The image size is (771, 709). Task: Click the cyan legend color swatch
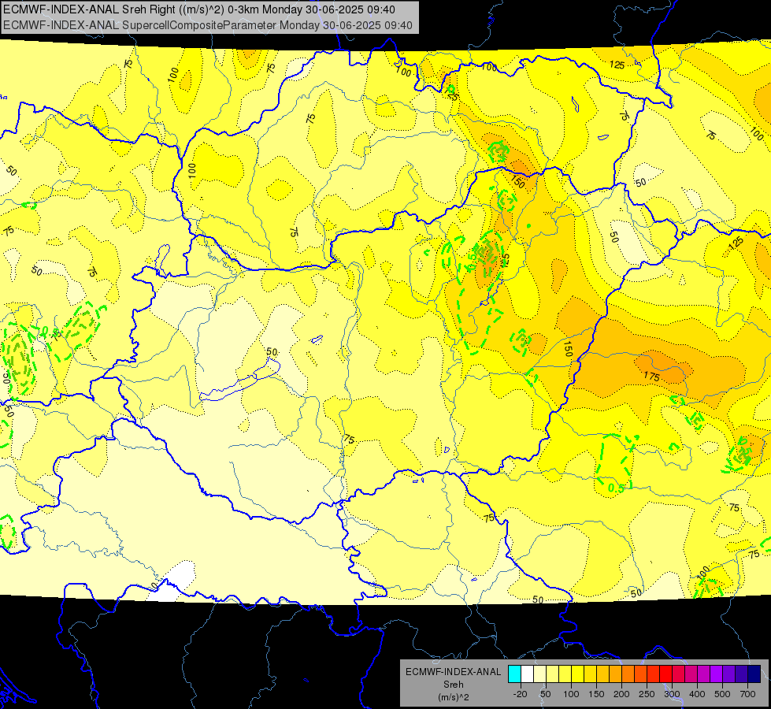pos(515,674)
